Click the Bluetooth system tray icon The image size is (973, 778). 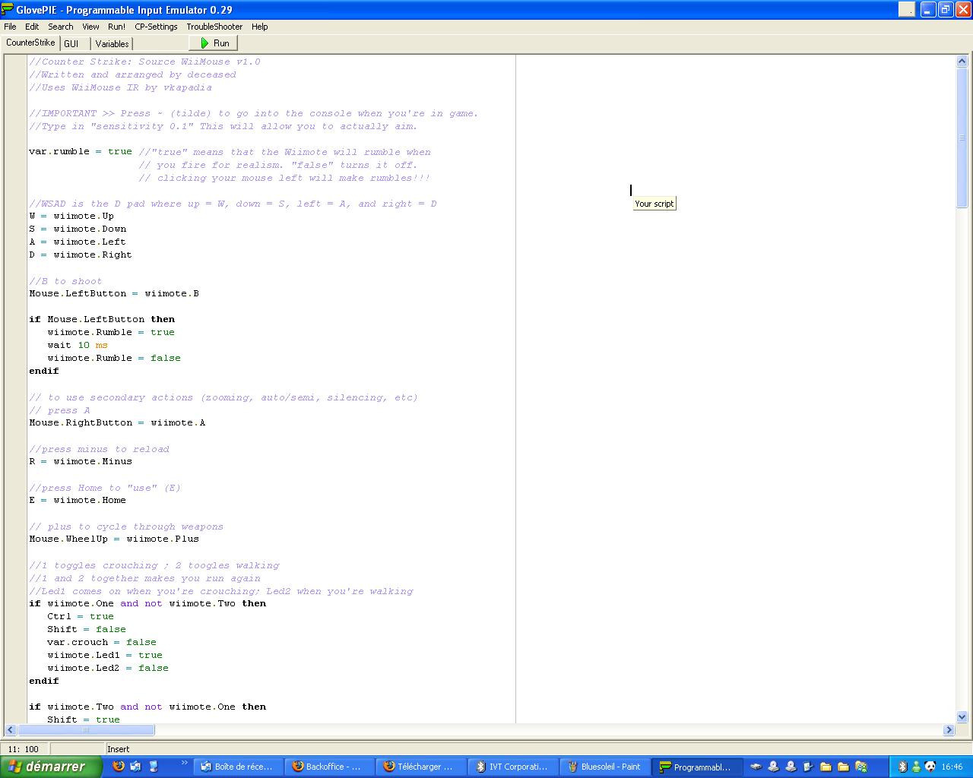coord(902,767)
